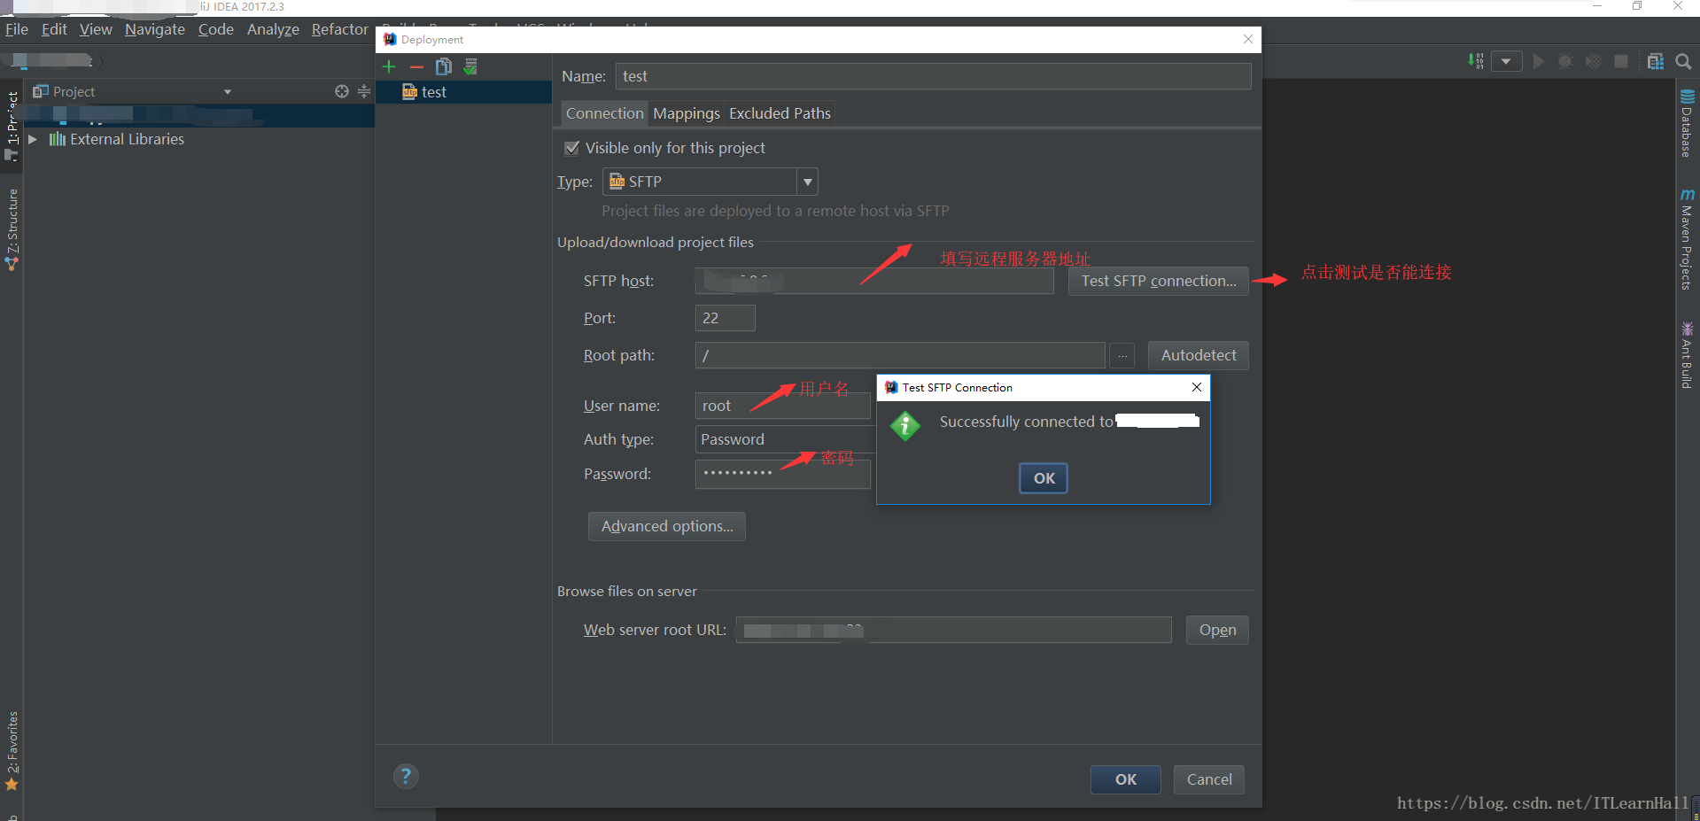
Task: Open the Edit menu
Action: tap(54, 29)
